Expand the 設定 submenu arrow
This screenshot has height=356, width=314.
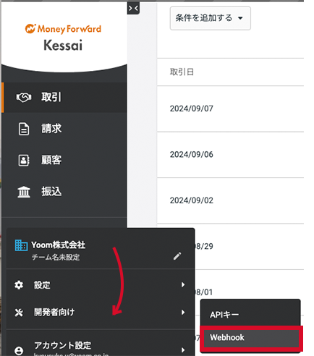pyautogui.click(x=183, y=285)
